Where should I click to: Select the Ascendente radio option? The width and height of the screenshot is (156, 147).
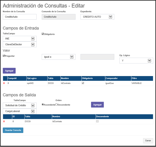[43, 104]
